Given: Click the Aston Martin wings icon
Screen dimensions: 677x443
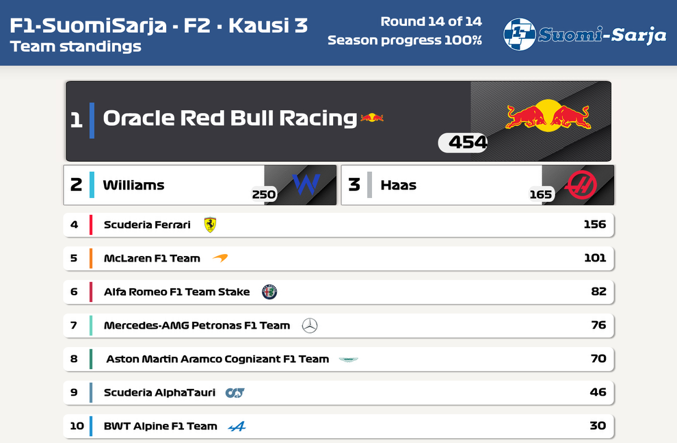Looking at the screenshot, I should pos(349,359).
